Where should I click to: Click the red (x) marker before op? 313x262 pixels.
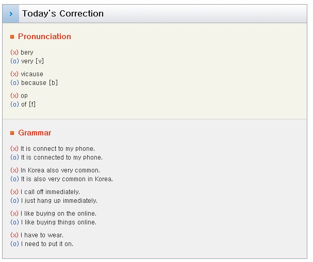(x=14, y=95)
